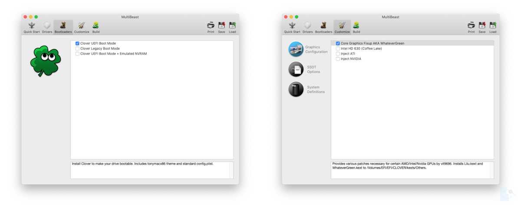
Task: Open Bootloaders boot icon in right window
Action: 323,27
